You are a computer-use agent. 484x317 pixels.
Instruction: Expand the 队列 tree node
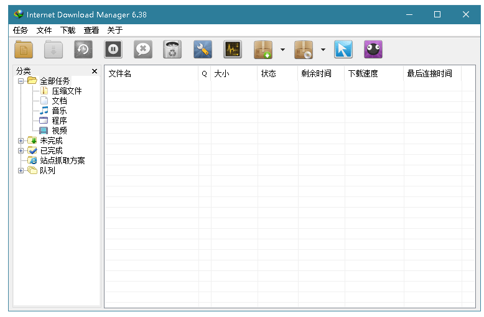click(21, 170)
